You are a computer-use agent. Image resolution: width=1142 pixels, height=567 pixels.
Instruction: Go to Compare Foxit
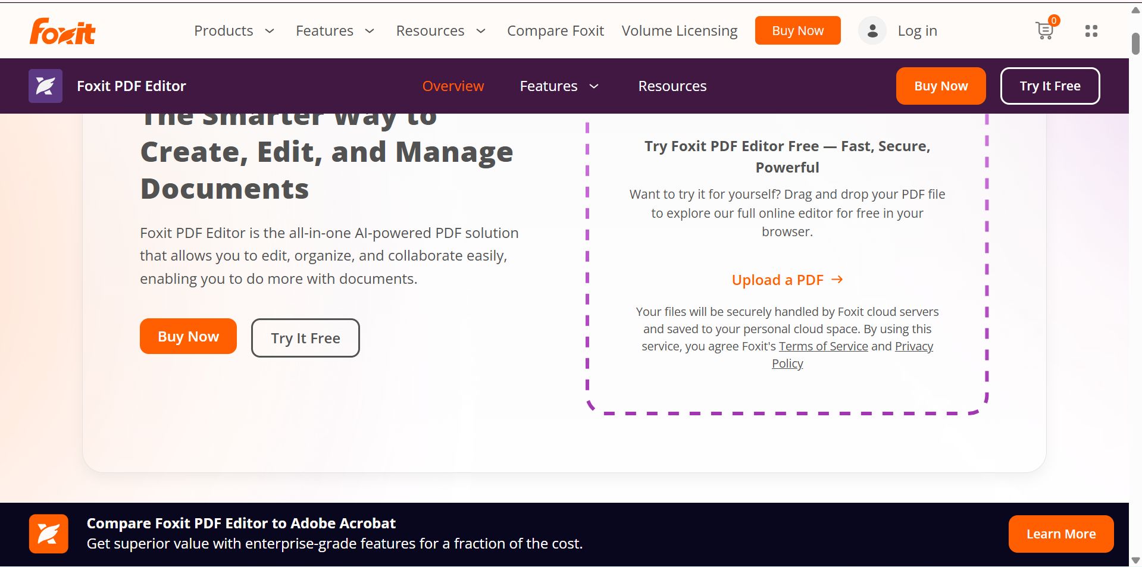coord(555,31)
